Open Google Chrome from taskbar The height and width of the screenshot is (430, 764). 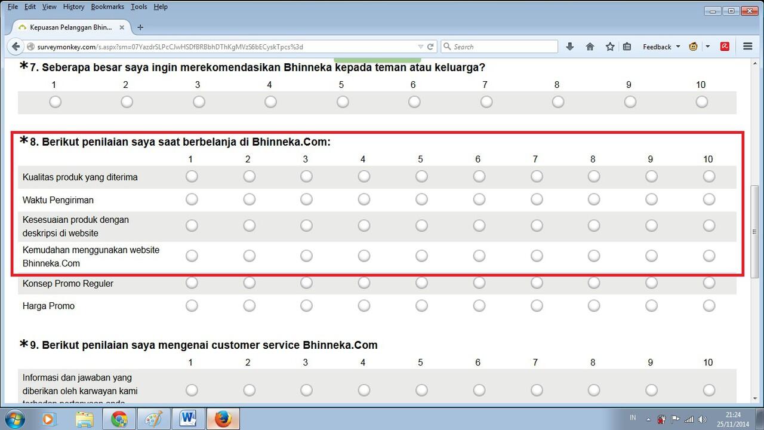coord(119,419)
